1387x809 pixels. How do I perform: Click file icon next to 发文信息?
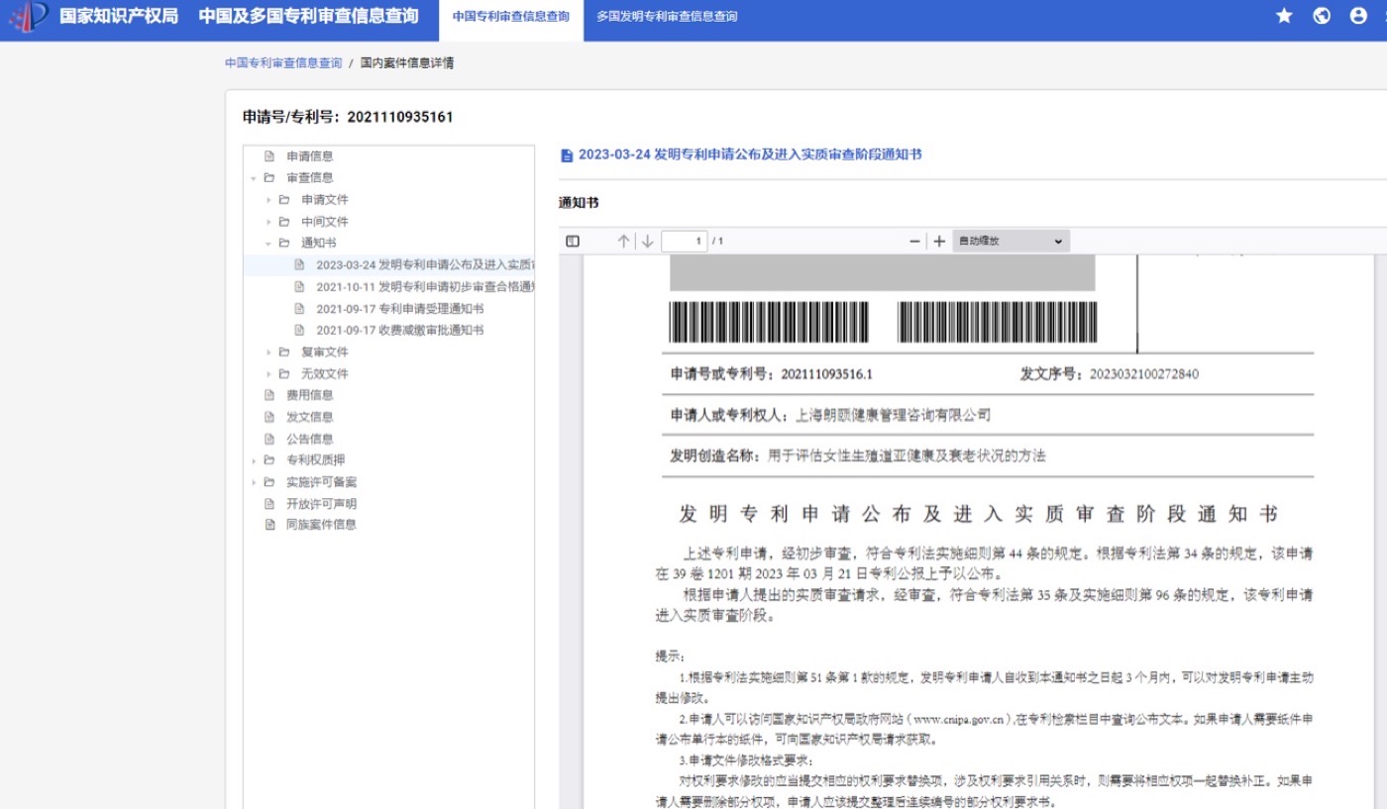[x=269, y=417]
